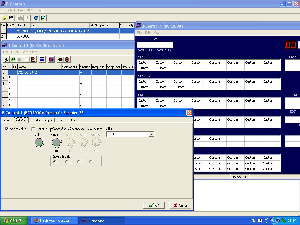300x225 pixels.
Task: Click the 'Comments' column header in Presets
Action: 70,67
